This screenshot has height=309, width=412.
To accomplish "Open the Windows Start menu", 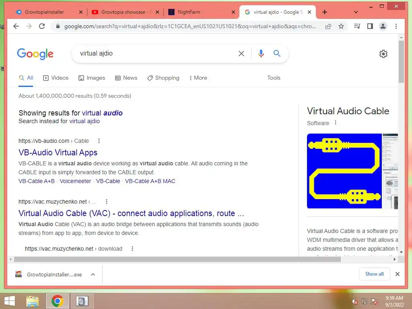I will [x=10, y=301].
